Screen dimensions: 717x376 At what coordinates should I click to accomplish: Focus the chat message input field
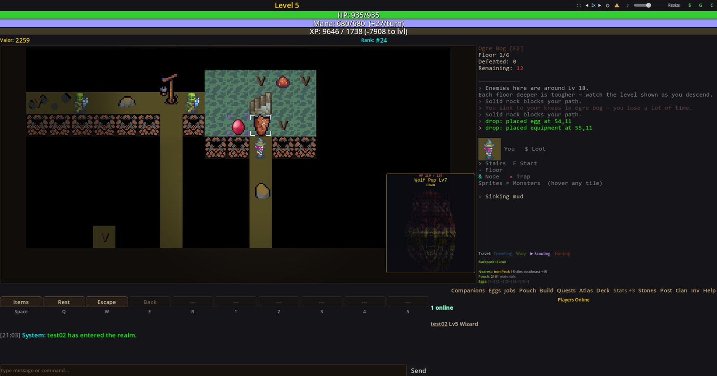point(203,371)
